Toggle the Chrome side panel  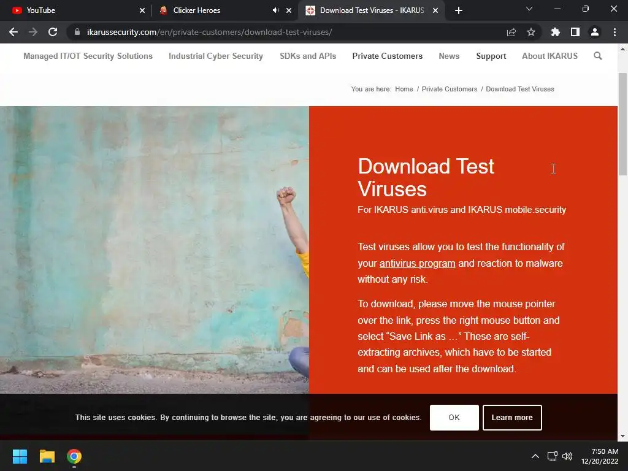click(575, 32)
